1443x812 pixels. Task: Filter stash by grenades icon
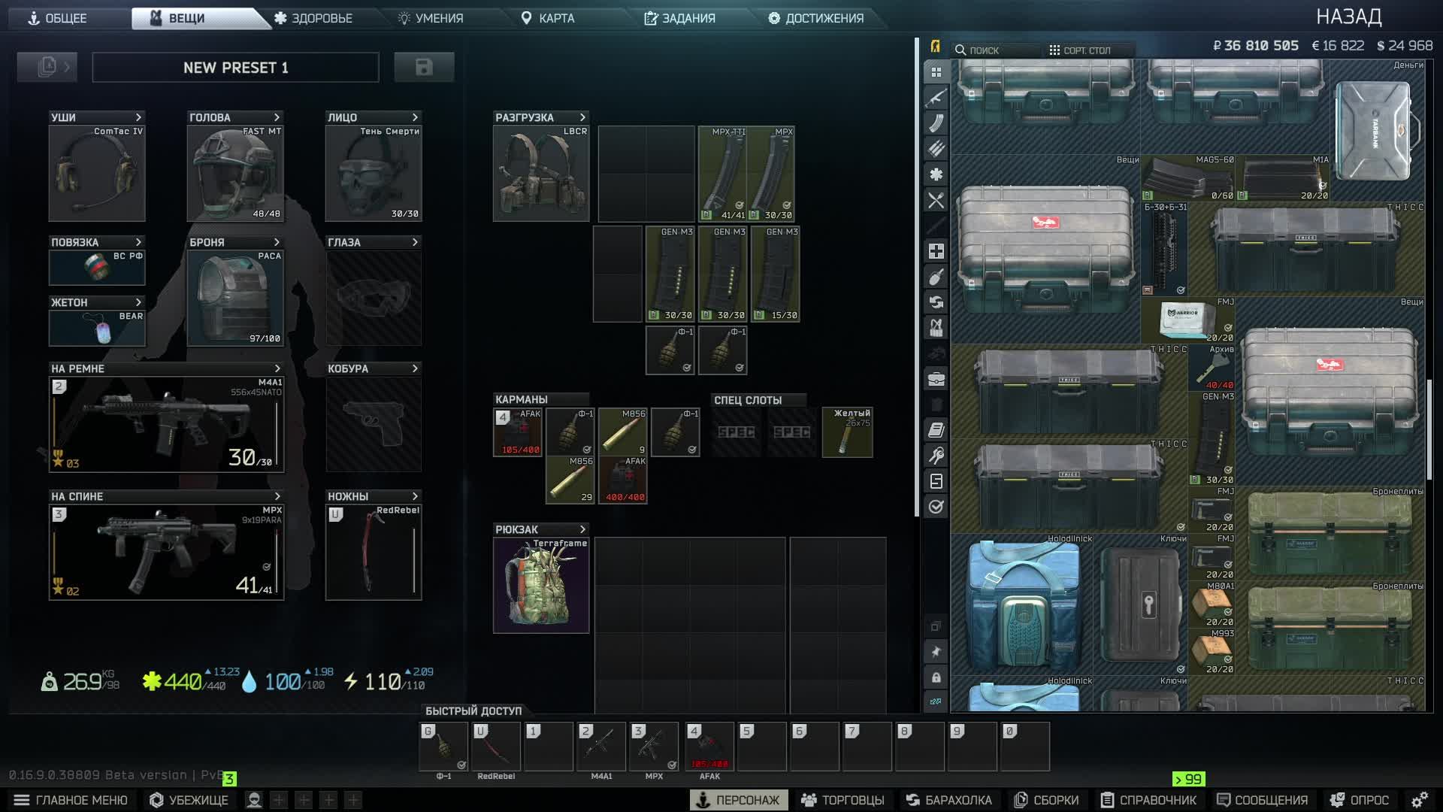936,277
